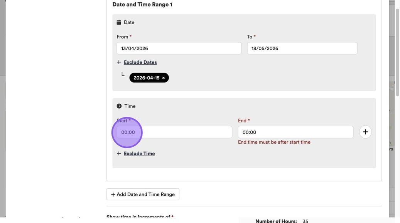Click the Date and Time Range 1 heading

[x=142, y=5]
